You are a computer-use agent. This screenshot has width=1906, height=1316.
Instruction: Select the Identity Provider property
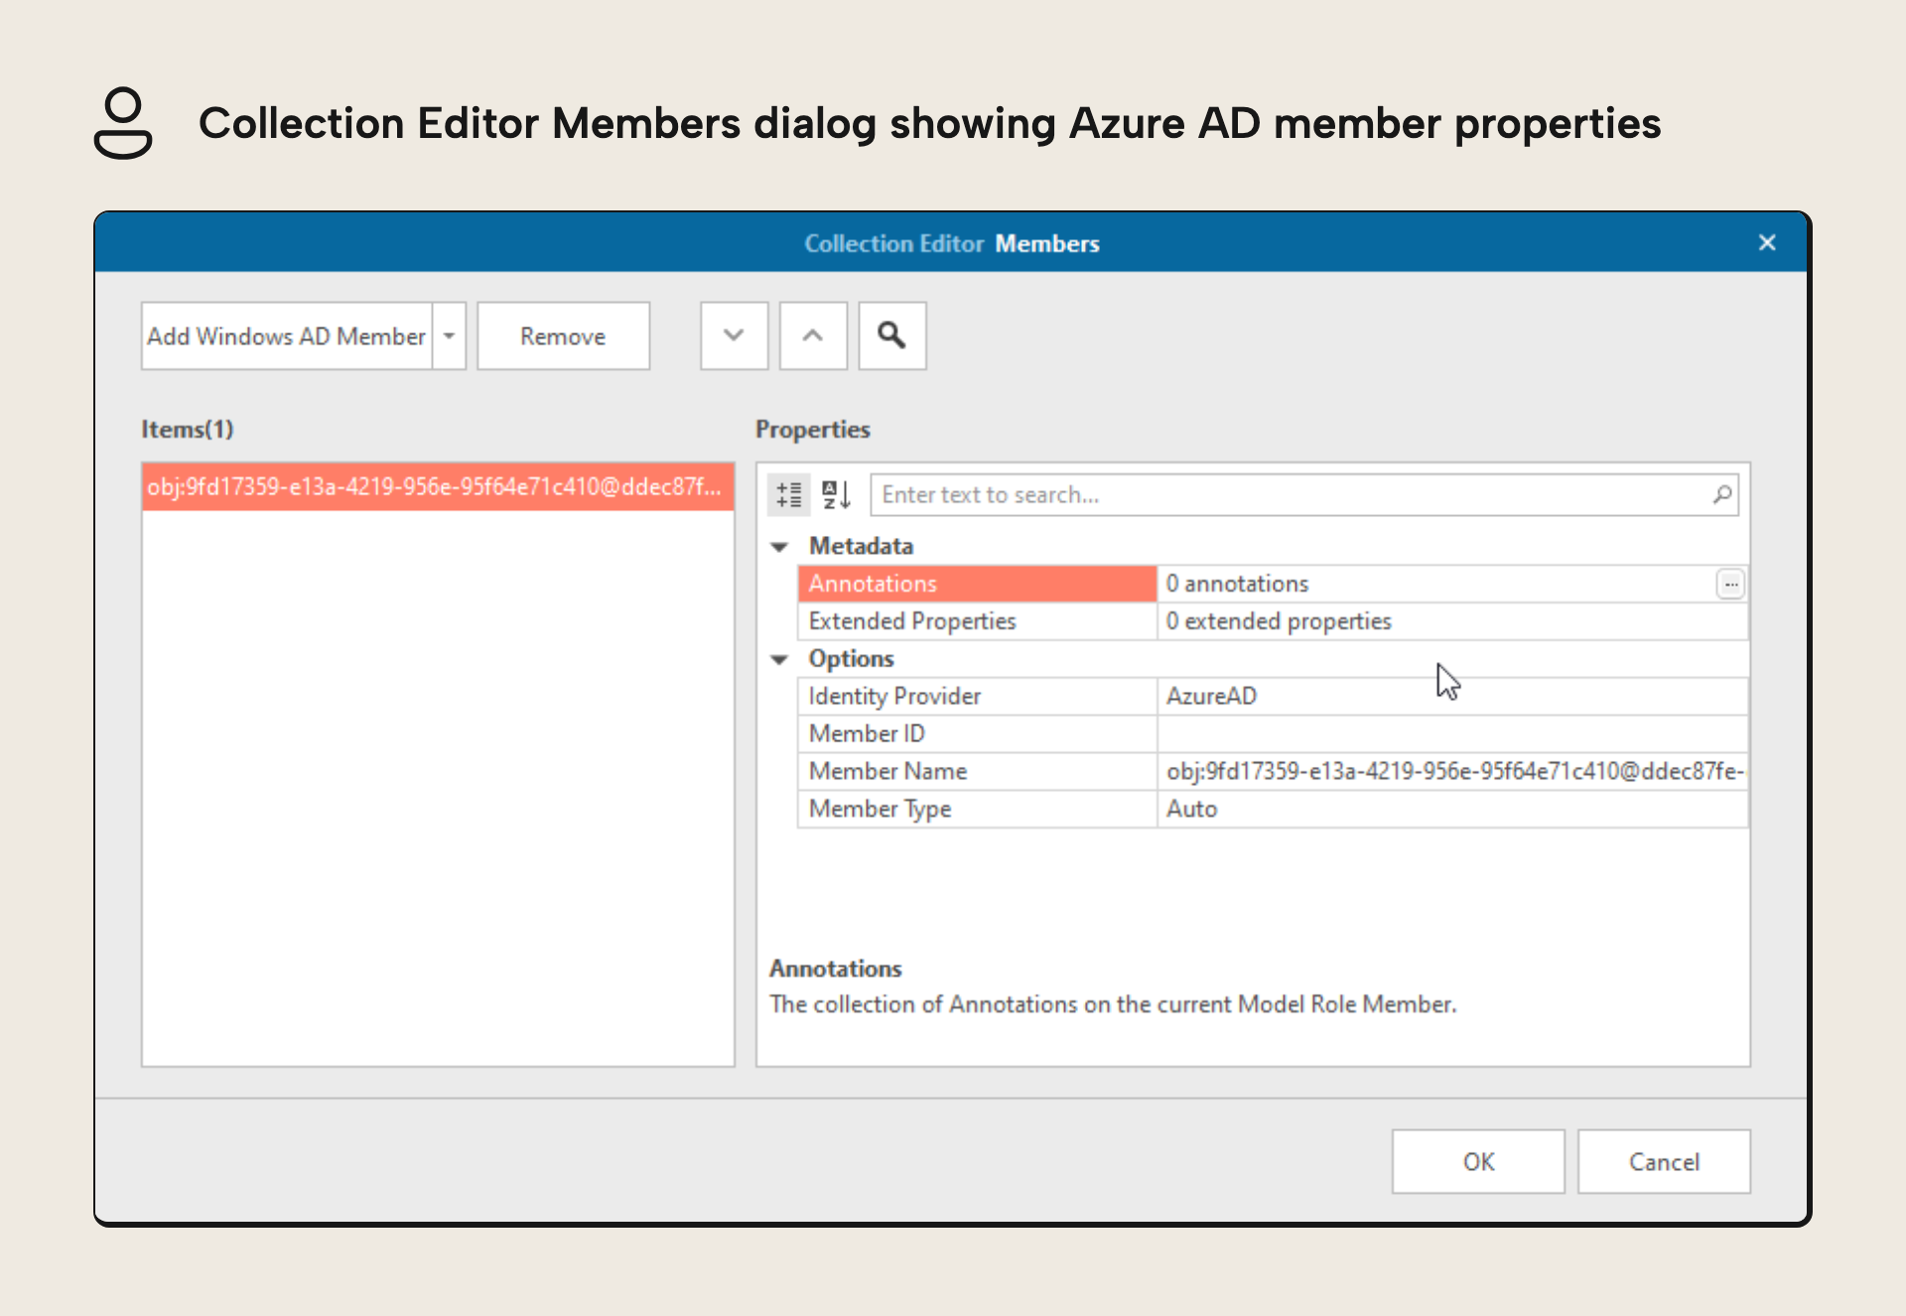pos(977,697)
